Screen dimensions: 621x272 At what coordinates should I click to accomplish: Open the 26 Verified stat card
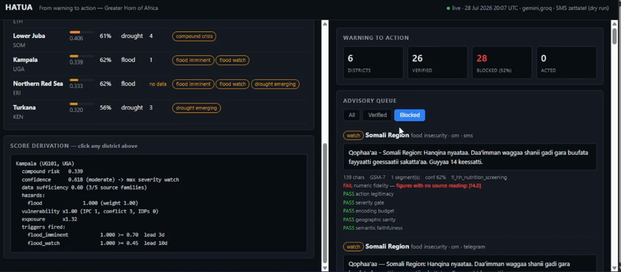coord(437,63)
